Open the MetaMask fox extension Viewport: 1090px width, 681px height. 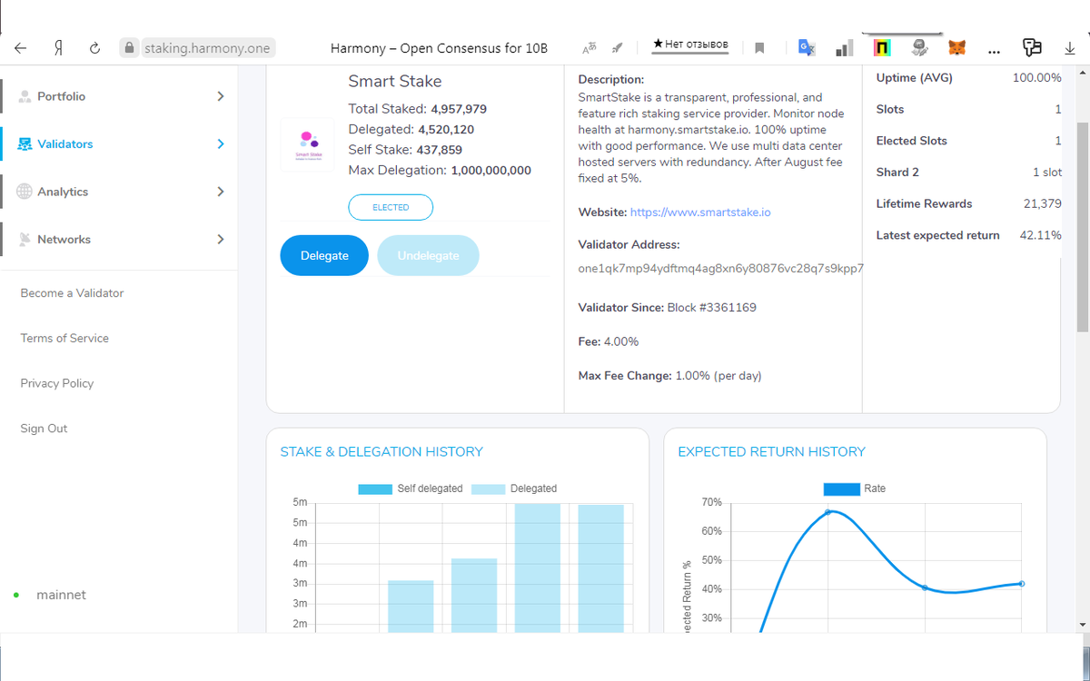957,47
